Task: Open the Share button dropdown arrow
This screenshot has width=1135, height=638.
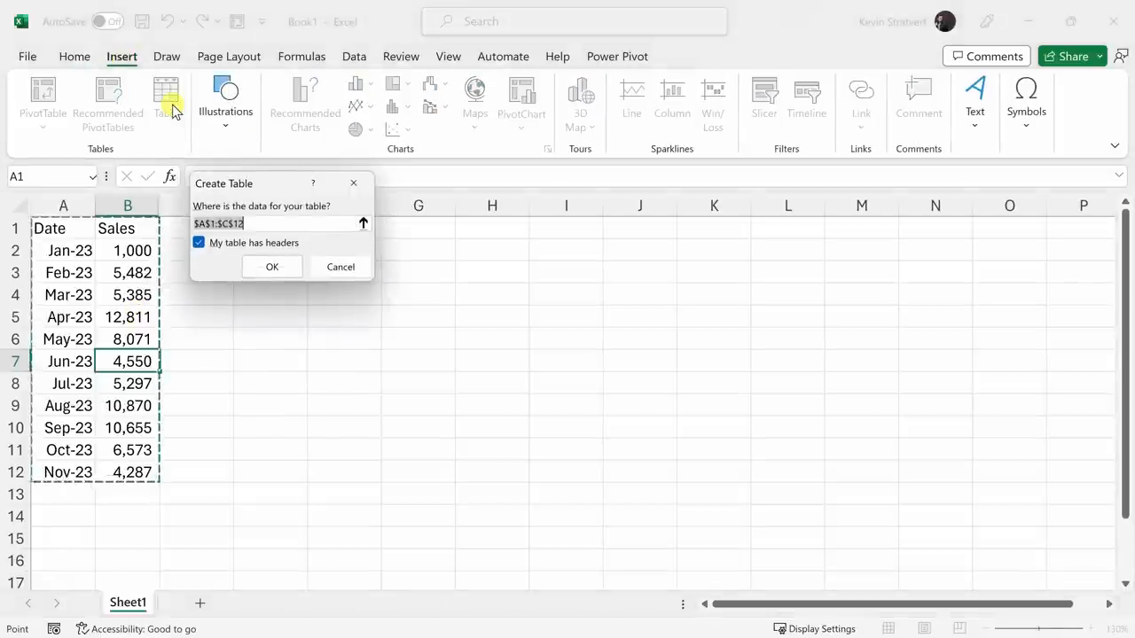Action: pos(1100,56)
